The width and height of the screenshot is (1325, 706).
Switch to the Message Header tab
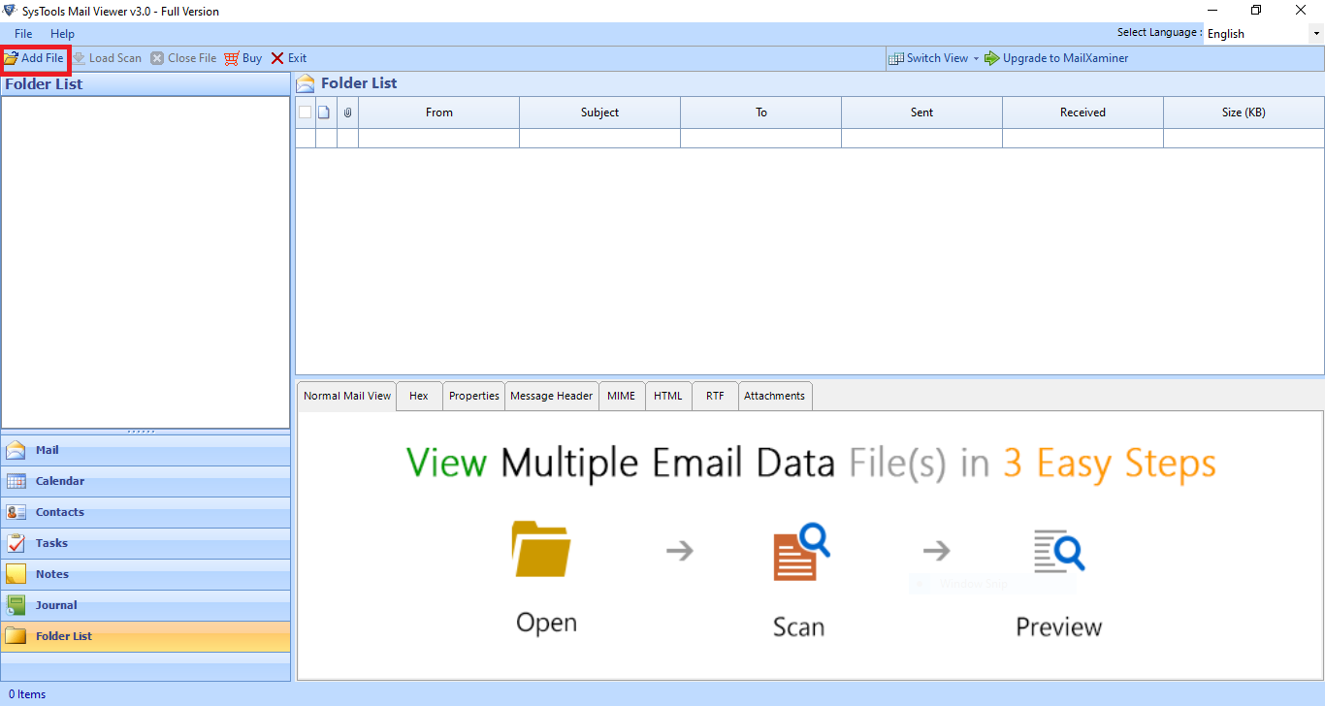(551, 396)
